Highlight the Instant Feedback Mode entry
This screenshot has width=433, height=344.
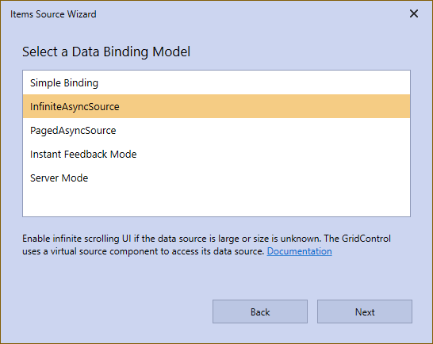[216, 154]
